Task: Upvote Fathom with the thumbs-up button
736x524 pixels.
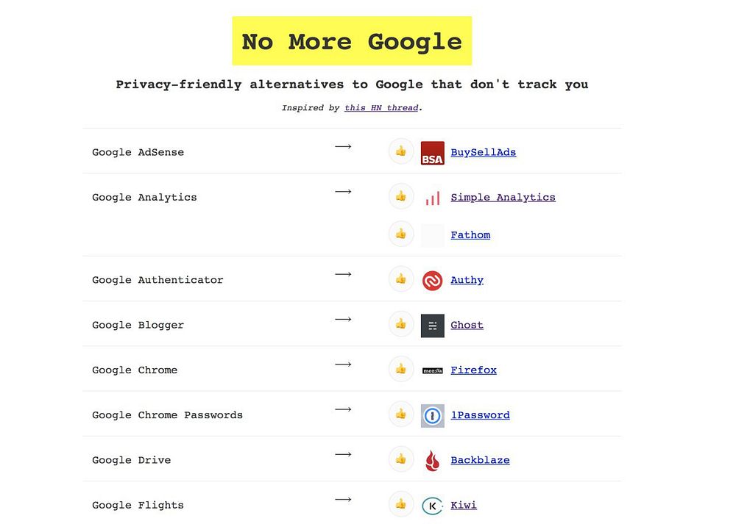Action: click(401, 234)
